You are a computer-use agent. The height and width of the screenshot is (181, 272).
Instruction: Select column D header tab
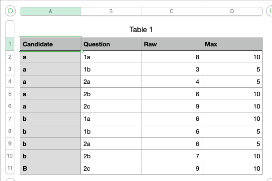232,11
